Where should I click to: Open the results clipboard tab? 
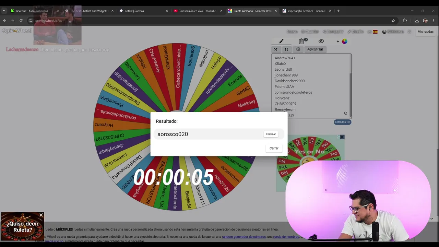pyautogui.click(x=301, y=41)
